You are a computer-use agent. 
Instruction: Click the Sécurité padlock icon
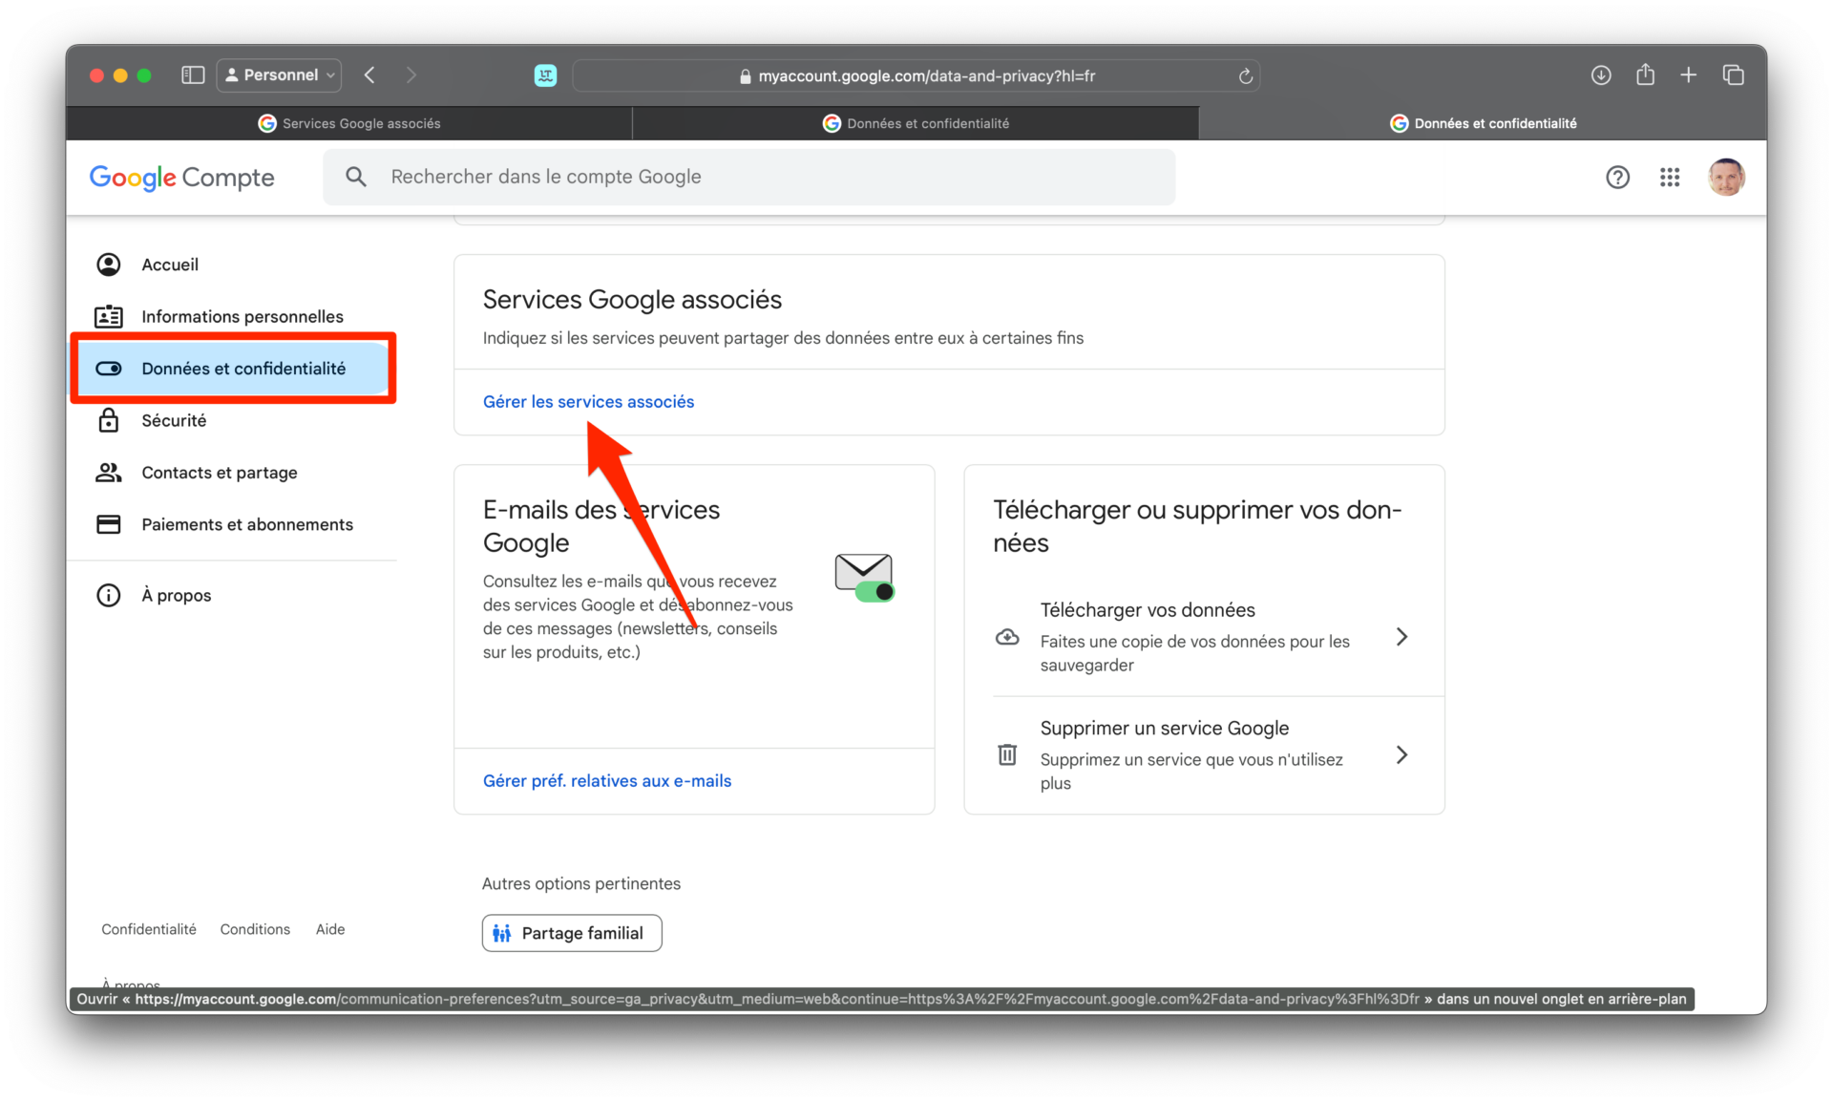[109, 420]
